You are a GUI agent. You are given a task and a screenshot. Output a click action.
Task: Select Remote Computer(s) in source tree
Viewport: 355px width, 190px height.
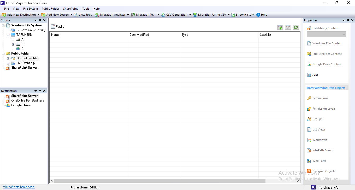[31, 30]
